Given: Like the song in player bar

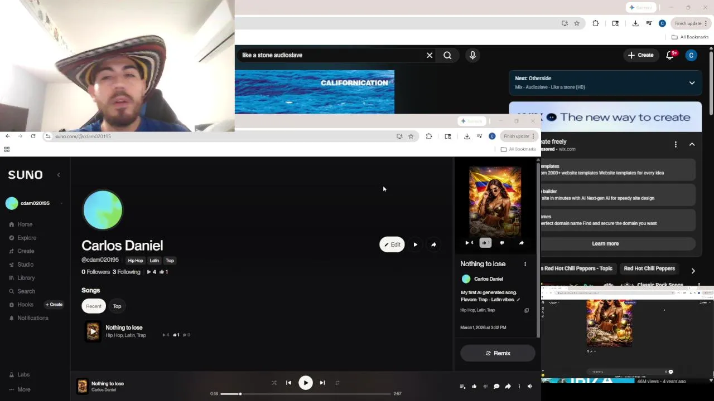Looking at the screenshot, I should coord(474,387).
